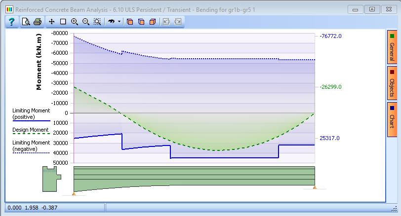Activate the zoom to window tool

[97, 22]
